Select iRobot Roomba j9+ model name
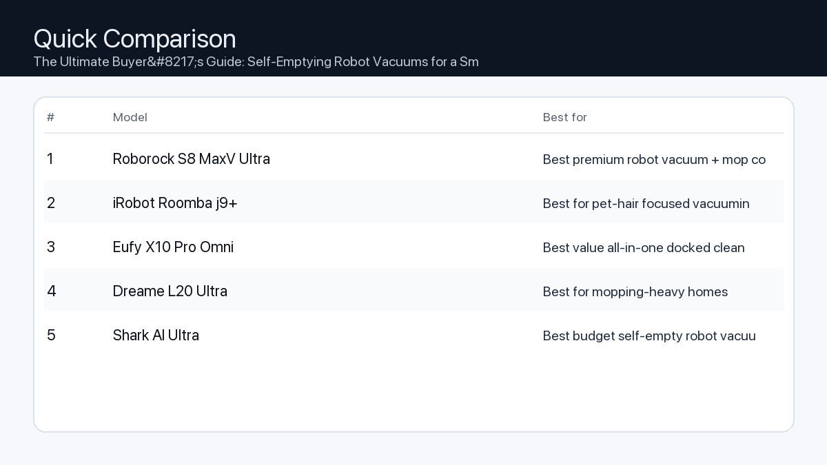The width and height of the screenshot is (827, 465). (175, 203)
